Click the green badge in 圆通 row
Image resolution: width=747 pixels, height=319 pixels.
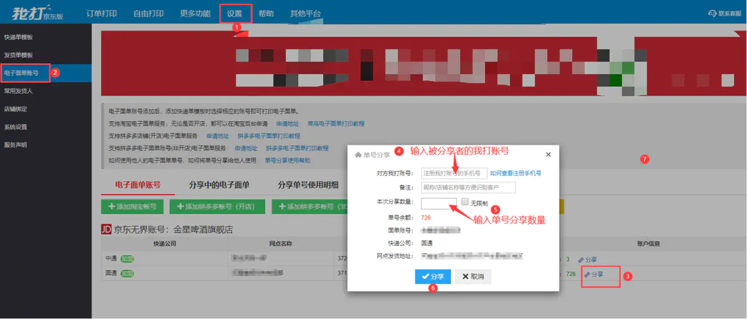pos(127,272)
